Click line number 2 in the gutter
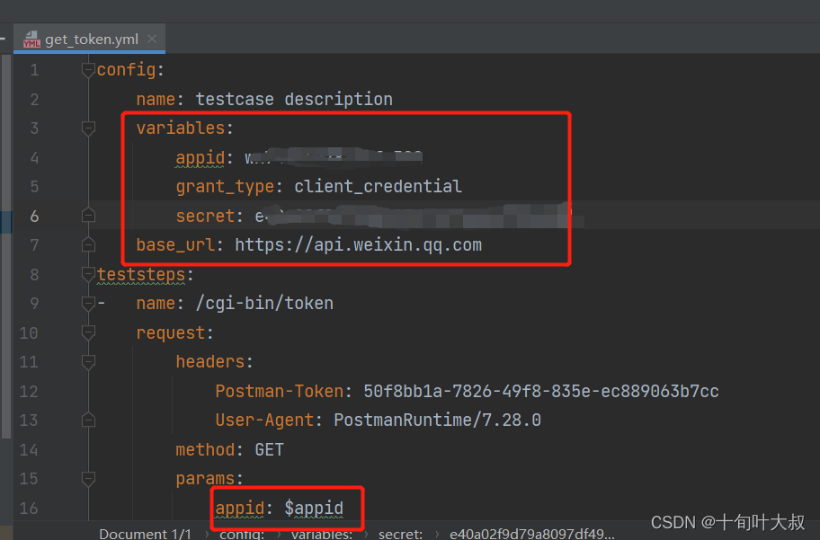This screenshot has height=540, width=820. click(34, 100)
